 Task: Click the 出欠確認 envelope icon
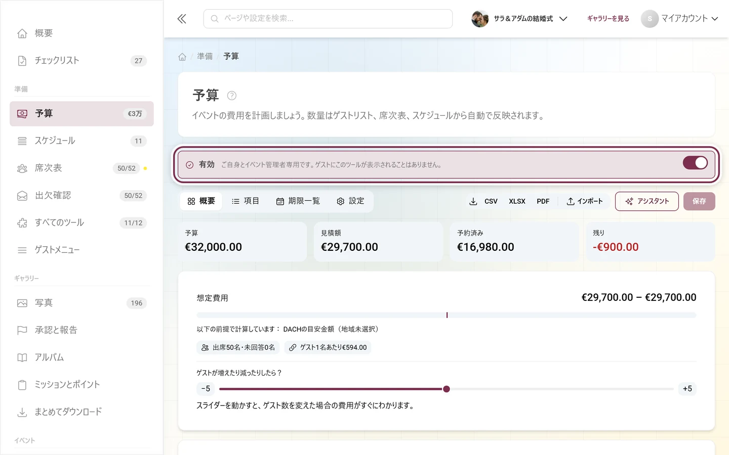coord(22,196)
